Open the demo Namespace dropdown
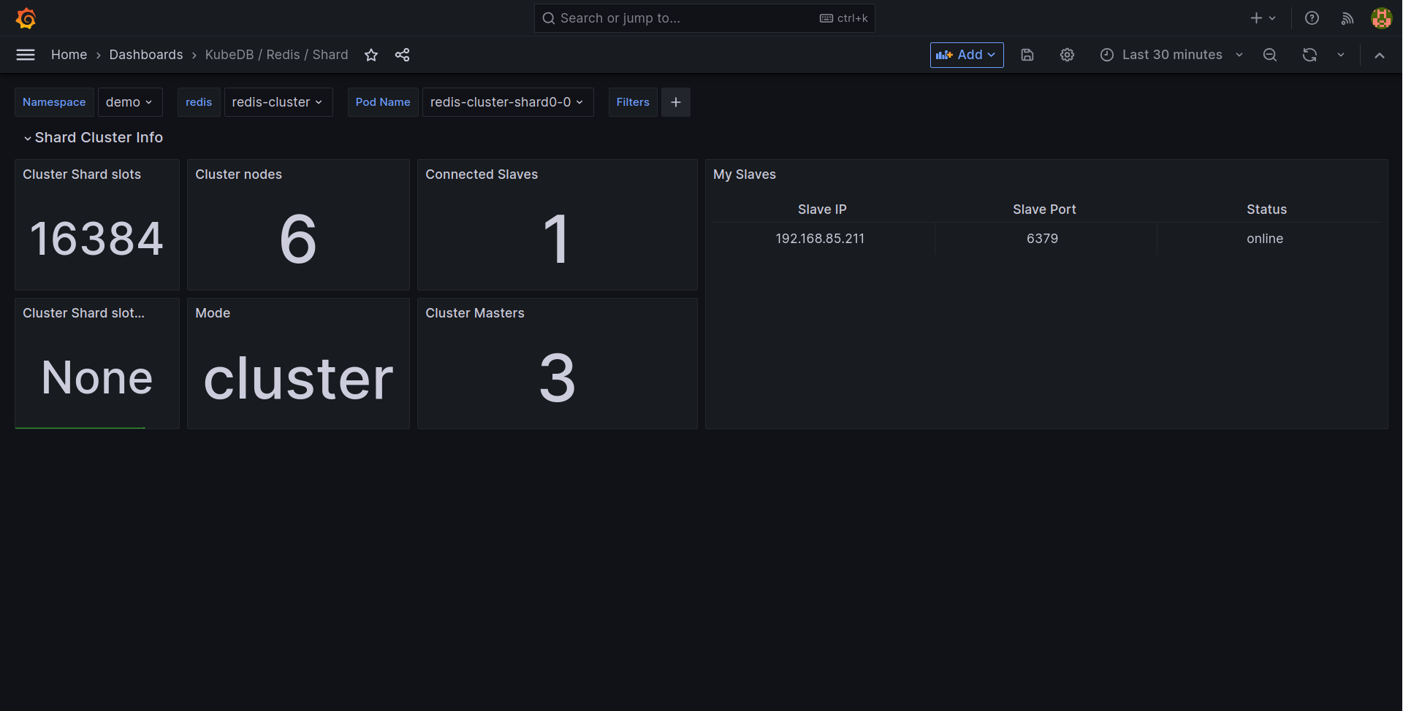The image size is (1403, 711). click(129, 102)
